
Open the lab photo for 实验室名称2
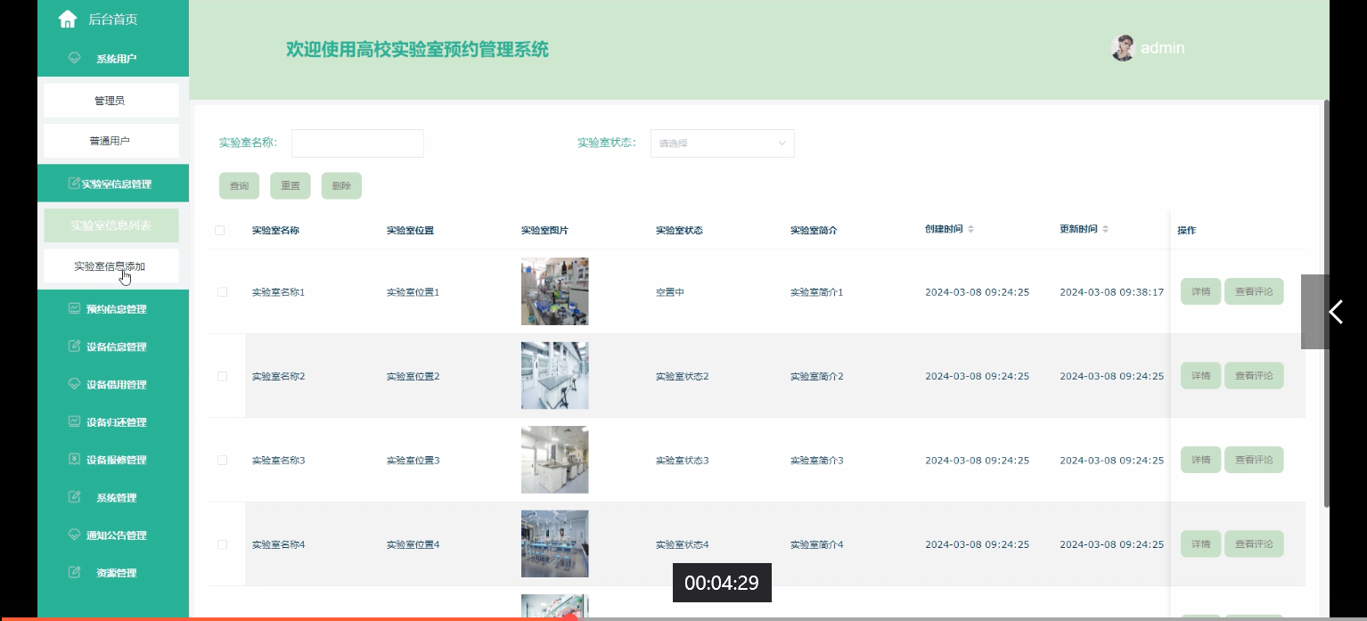pyautogui.click(x=554, y=375)
